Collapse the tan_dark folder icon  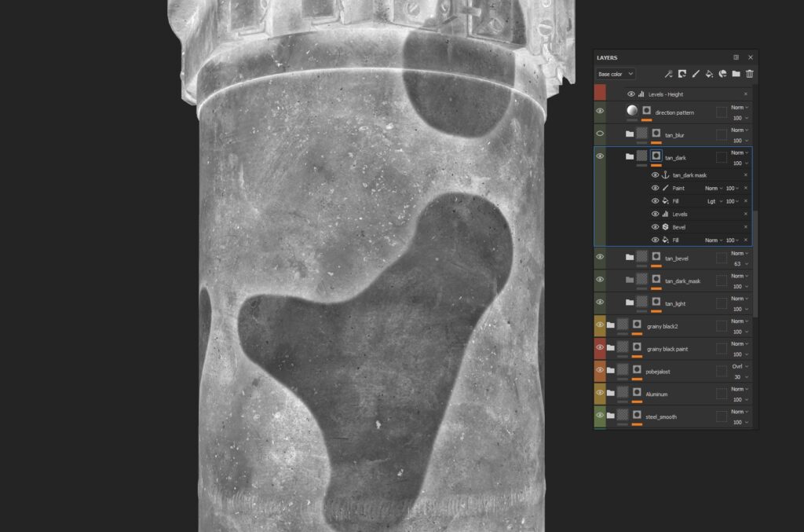pyautogui.click(x=630, y=156)
